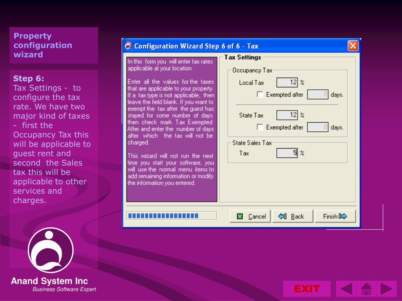Cancel the configuration wizard

(x=250, y=216)
